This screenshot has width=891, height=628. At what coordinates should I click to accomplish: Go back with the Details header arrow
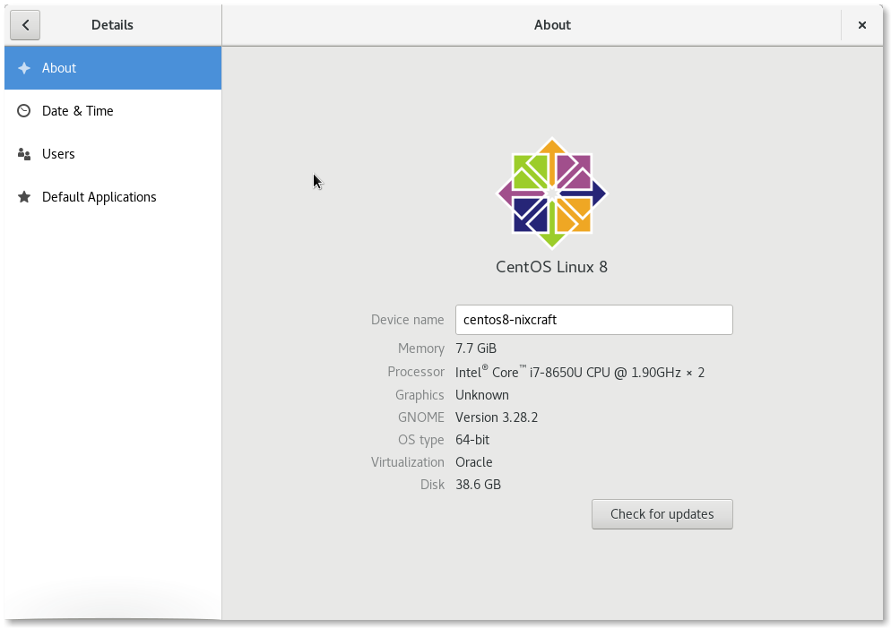(x=25, y=25)
